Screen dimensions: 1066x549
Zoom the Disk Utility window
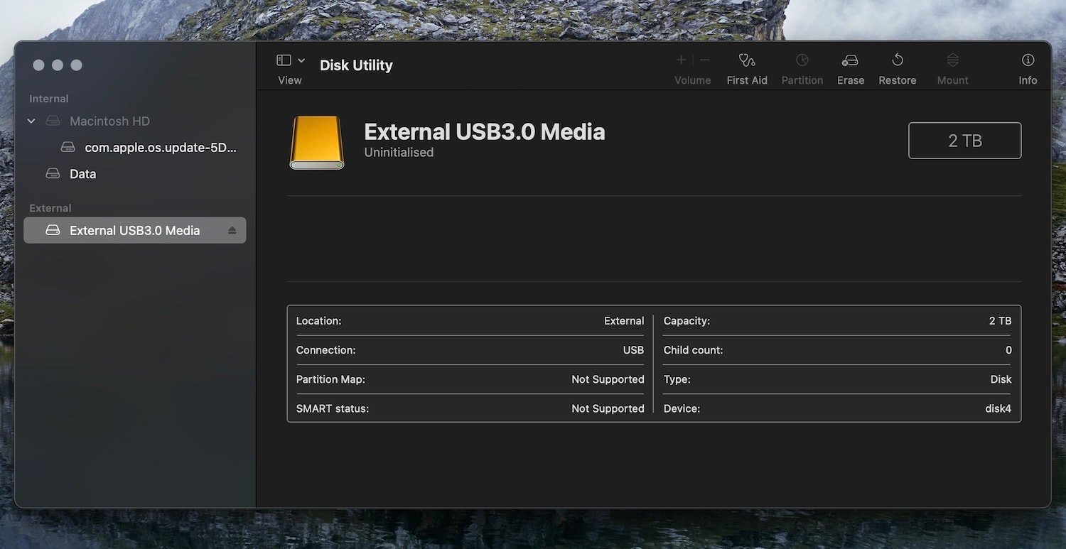[x=77, y=65]
